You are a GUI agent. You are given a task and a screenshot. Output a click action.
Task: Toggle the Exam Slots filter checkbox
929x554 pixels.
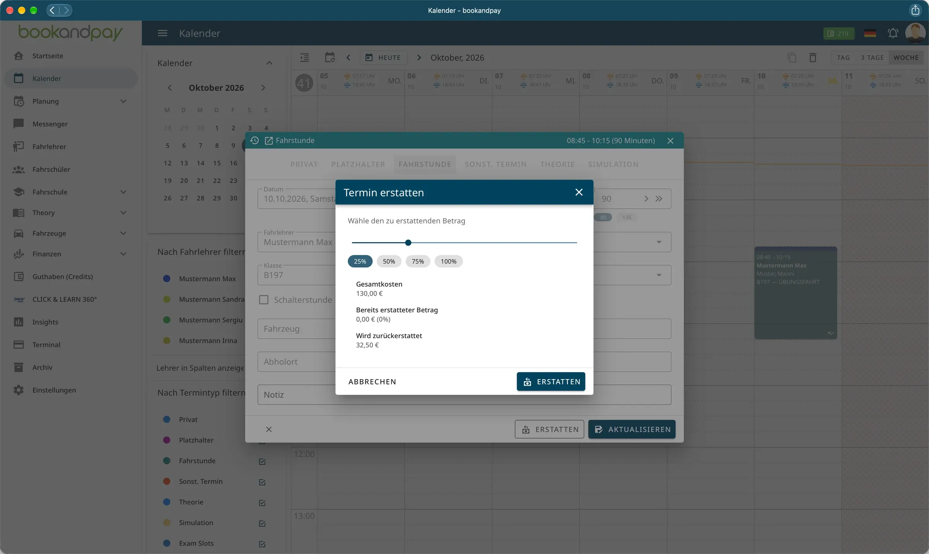(262, 544)
